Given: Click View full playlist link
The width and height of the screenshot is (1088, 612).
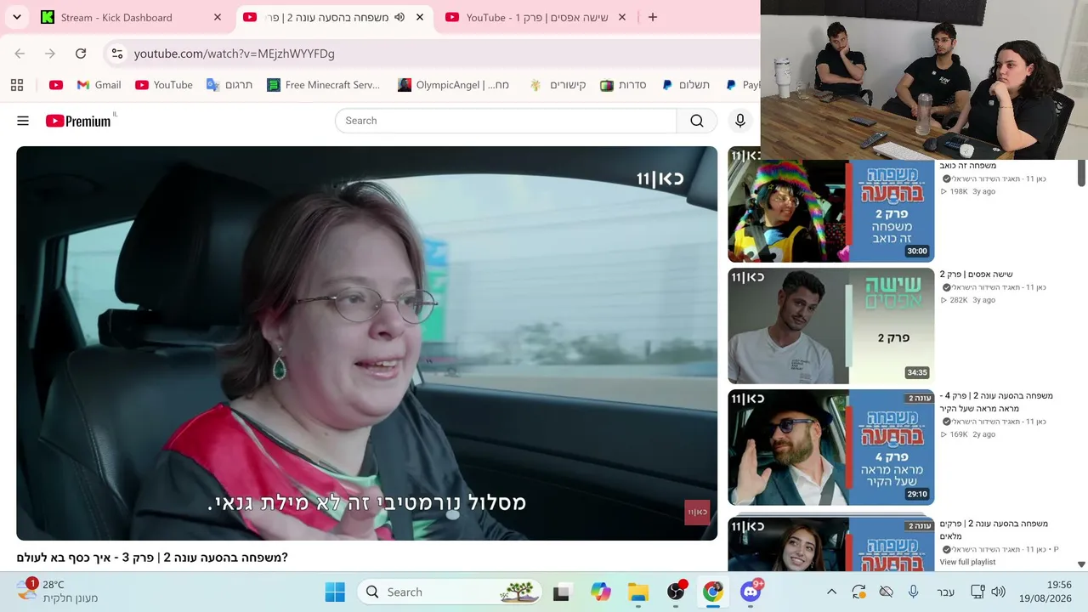Looking at the screenshot, I should click(967, 562).
